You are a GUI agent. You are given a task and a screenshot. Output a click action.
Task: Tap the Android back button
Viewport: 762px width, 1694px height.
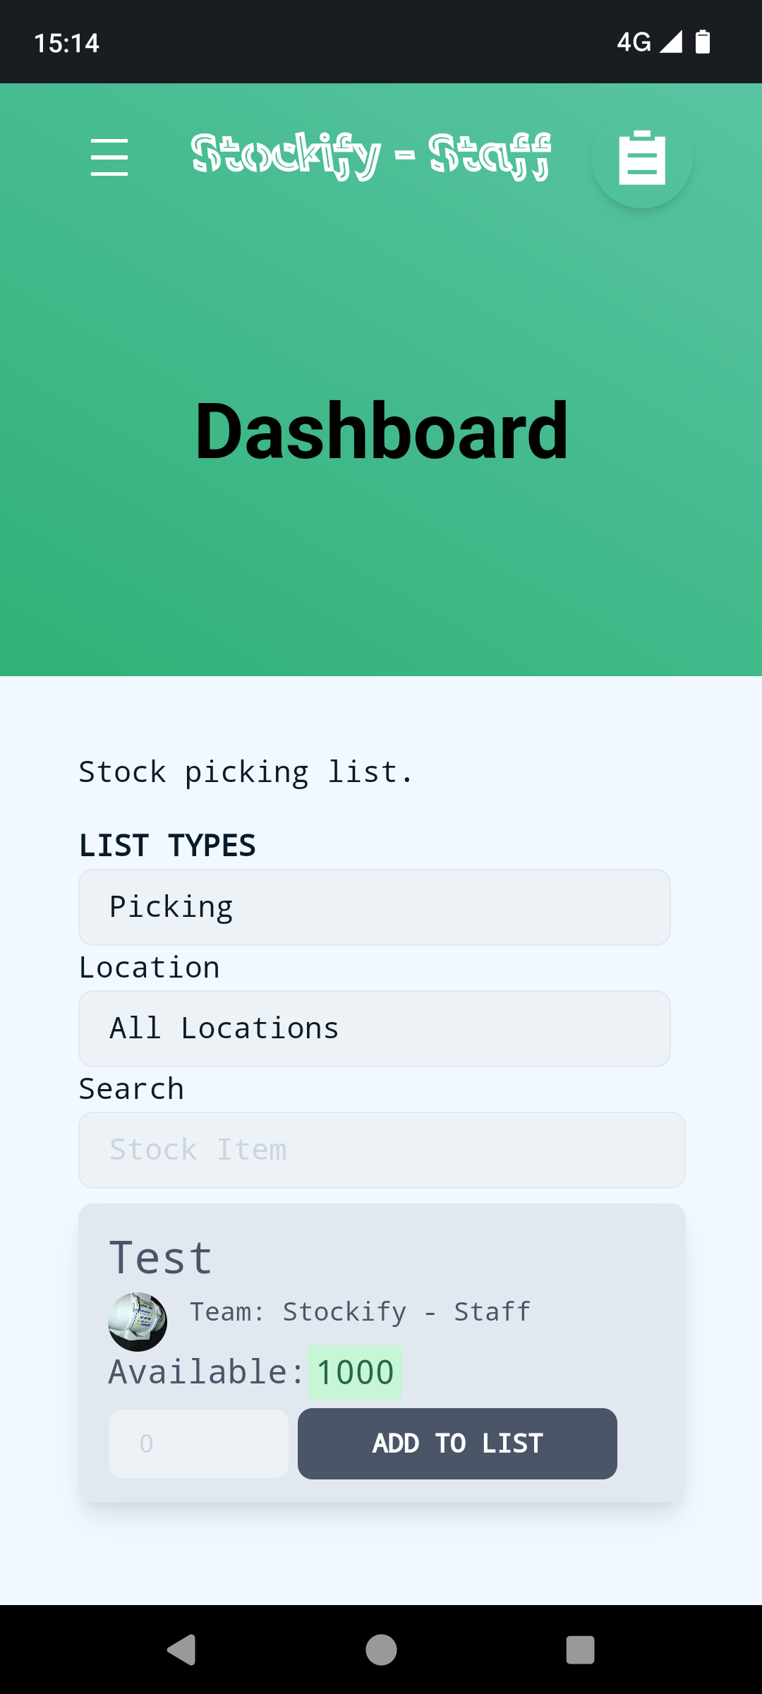182,1650
